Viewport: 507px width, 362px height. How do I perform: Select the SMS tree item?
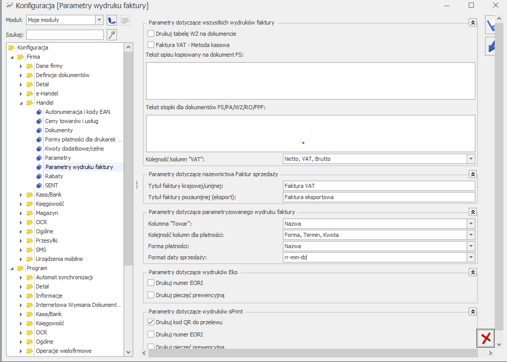41,250
